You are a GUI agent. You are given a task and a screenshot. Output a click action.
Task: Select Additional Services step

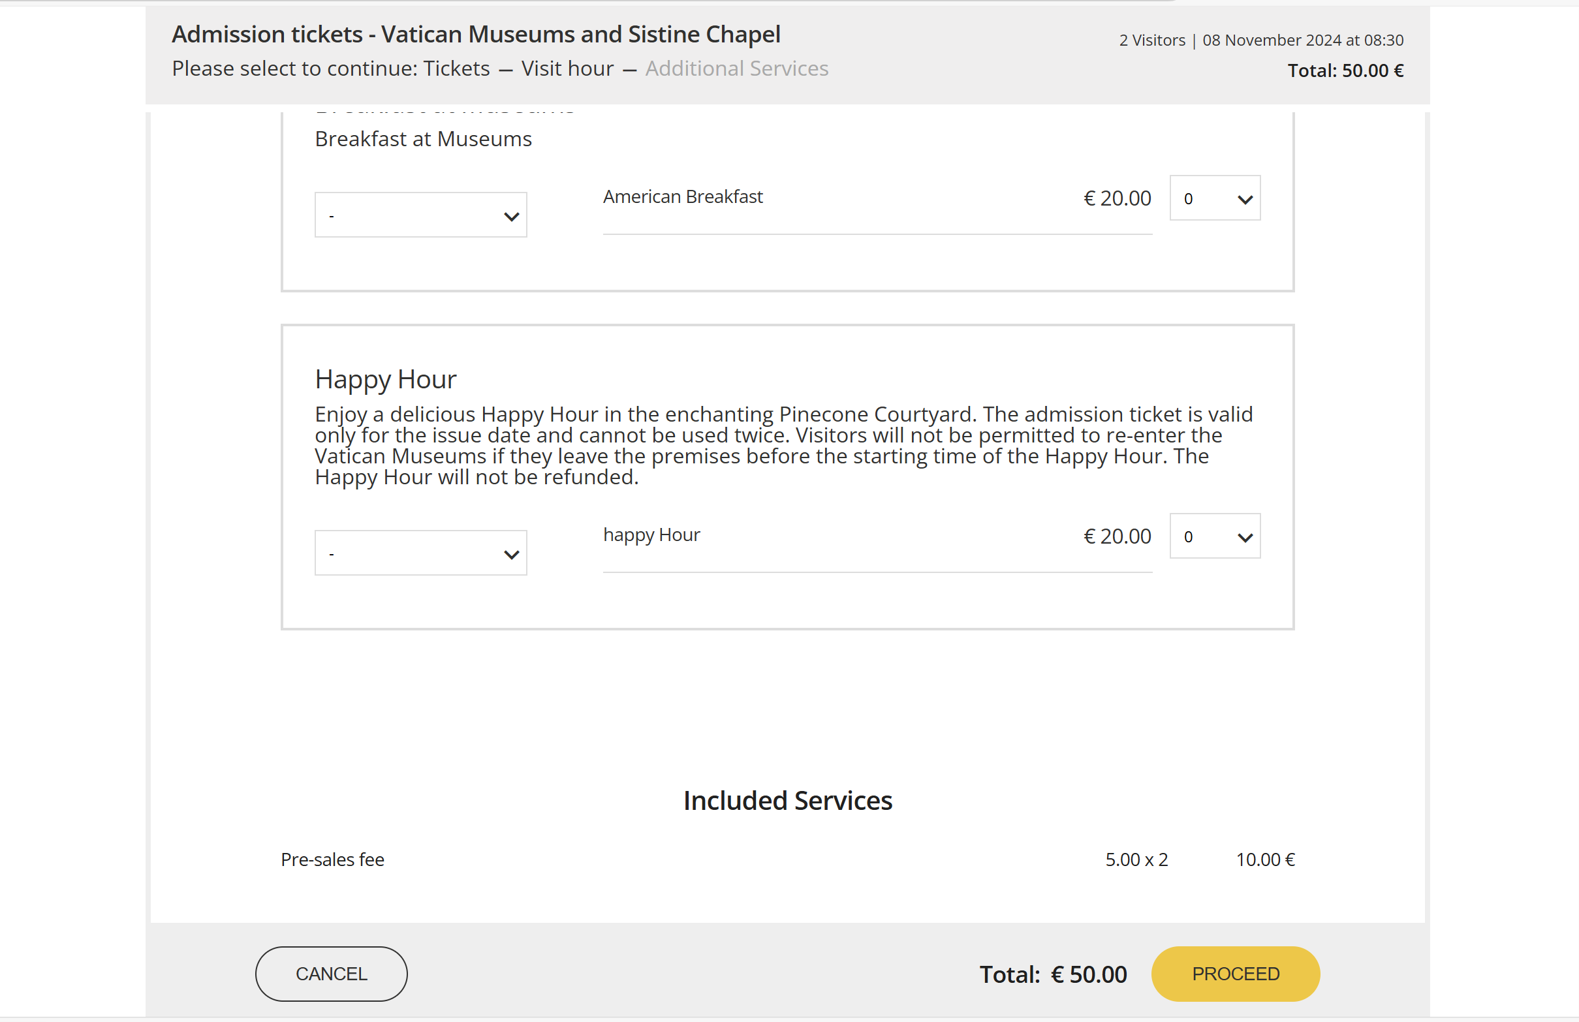736,69
